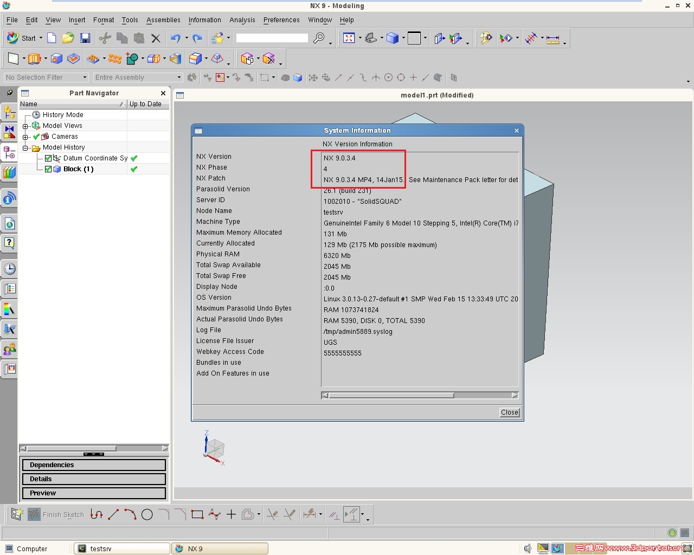Click the Delete X icon in toolbar

click(x=156, y=38)
